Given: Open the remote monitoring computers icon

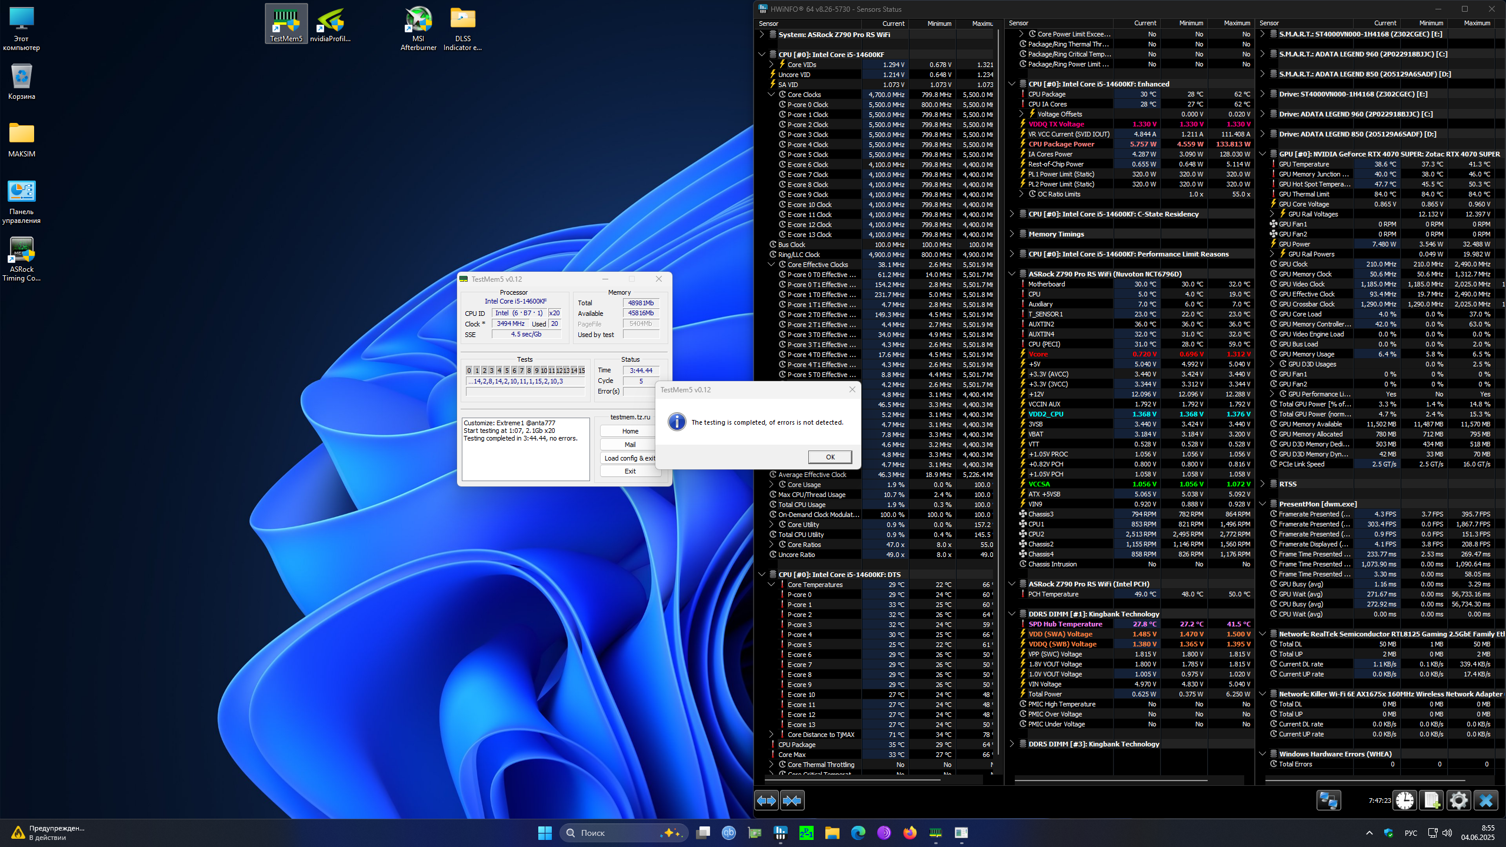Looking at the screenshot, I should [1328, 801].
